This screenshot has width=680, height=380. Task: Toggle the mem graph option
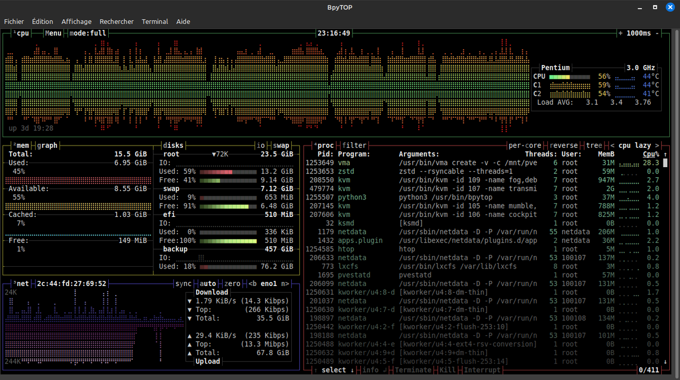47,146
